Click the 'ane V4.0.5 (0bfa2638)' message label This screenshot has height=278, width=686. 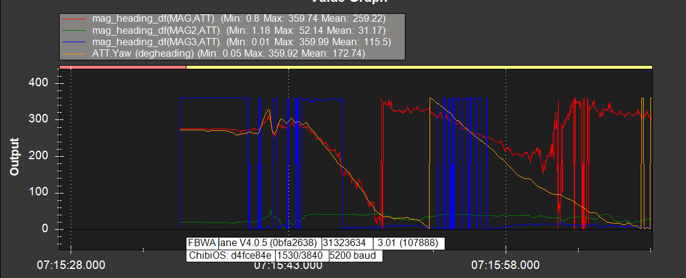pos(270,243)
